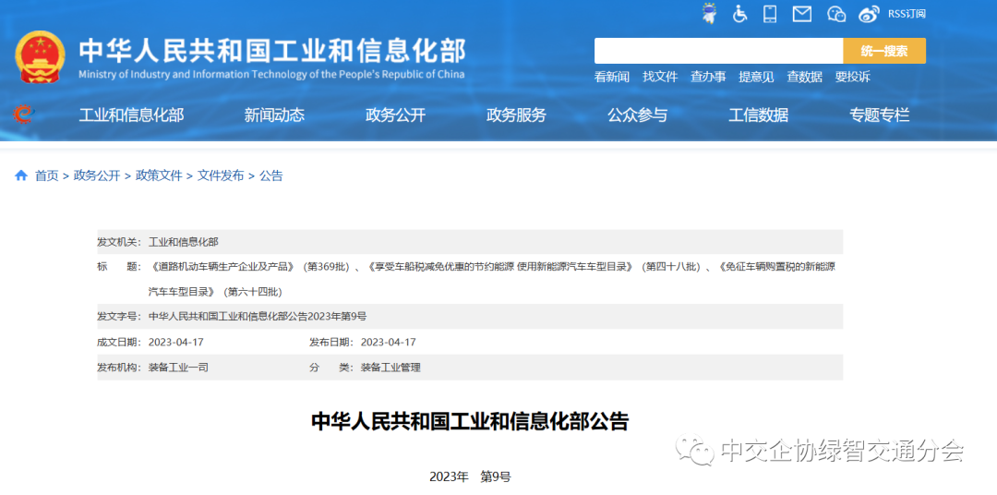Go to 公告 in breadcrumb
This screenshot has width=997, height=495.
270,176
